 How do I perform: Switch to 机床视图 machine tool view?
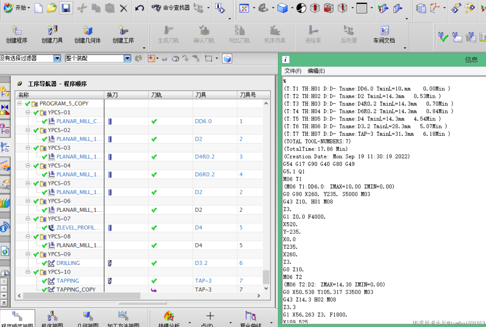click(52, 319)
